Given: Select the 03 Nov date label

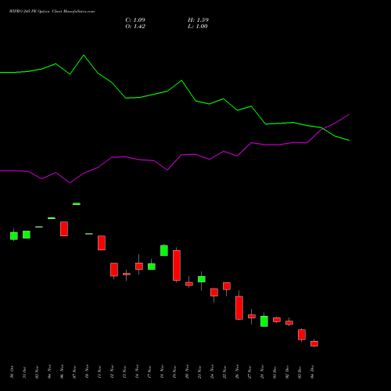Looking at the screenshot, I should (x=37, y=372).
